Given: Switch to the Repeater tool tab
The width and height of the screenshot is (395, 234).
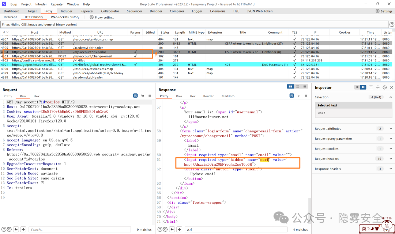Looking at the screenshot, I should [87, 11].
